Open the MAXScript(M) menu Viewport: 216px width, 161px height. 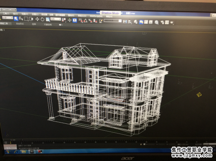[x=96, y=16]
